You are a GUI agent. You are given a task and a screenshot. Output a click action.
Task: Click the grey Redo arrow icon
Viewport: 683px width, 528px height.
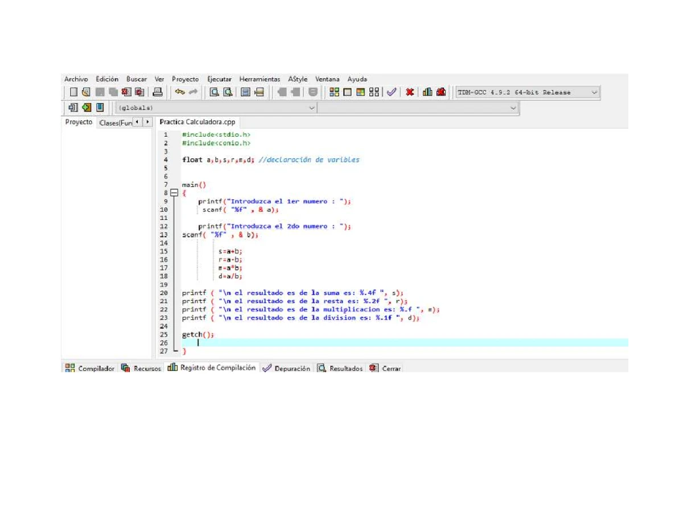194,92
